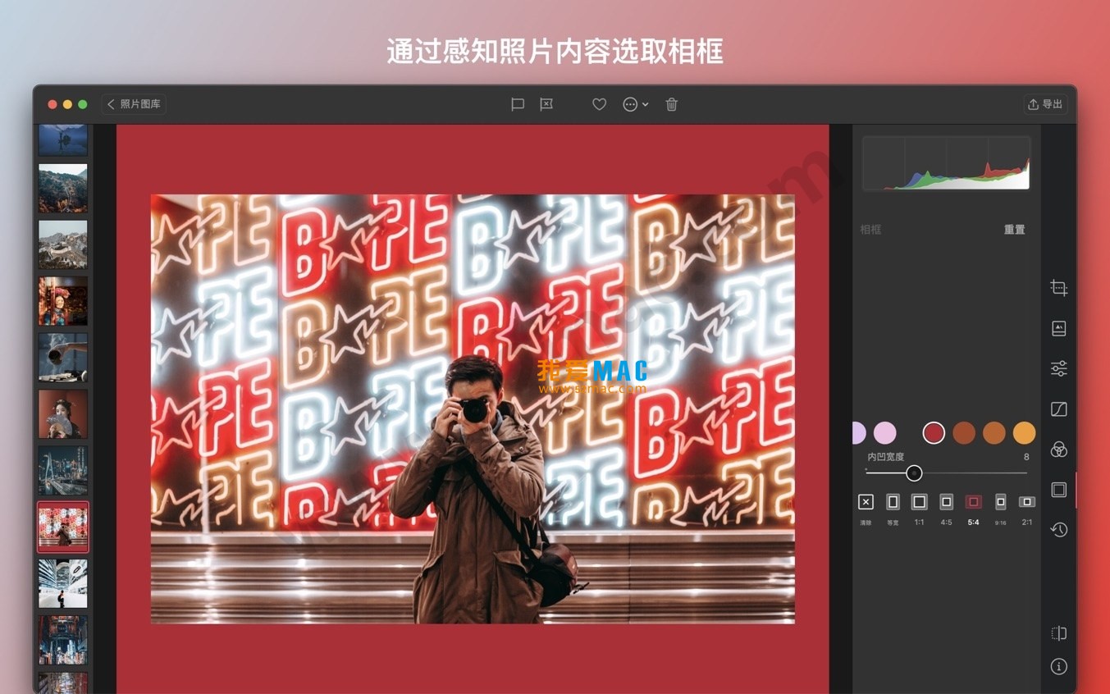Choose the 4:5 frame ratio
The height and width of the screenshot is (694, 1110).
947,502
